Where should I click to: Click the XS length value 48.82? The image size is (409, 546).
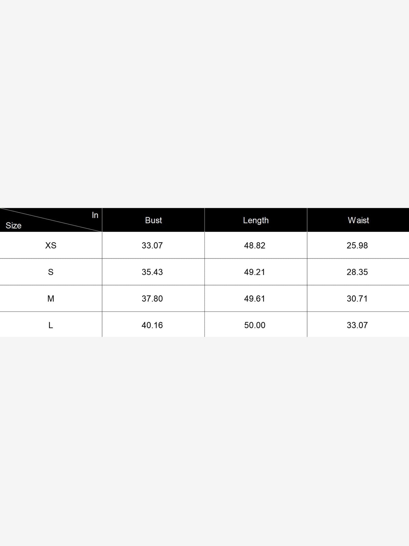pos(254,245)
